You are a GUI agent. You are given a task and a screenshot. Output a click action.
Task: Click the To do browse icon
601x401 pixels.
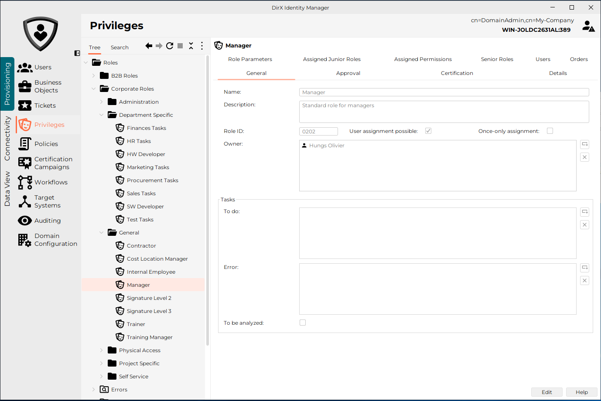(585, 212)
